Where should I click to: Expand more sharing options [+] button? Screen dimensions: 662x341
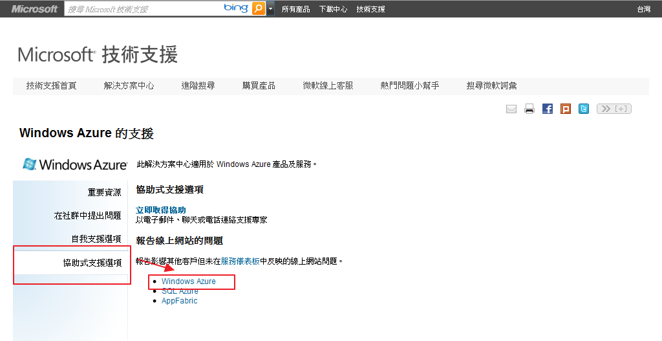click(x=614, y=109)
